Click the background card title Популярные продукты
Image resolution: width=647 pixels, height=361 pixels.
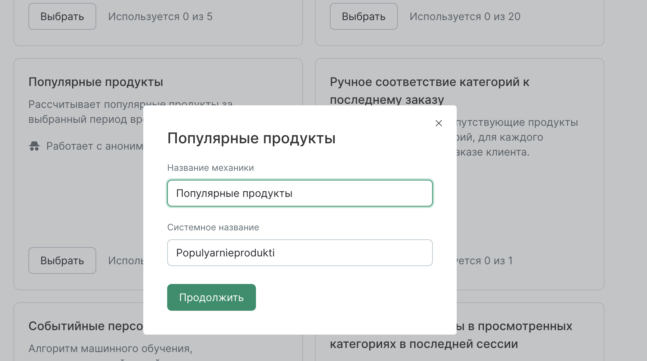coord(96,82)
